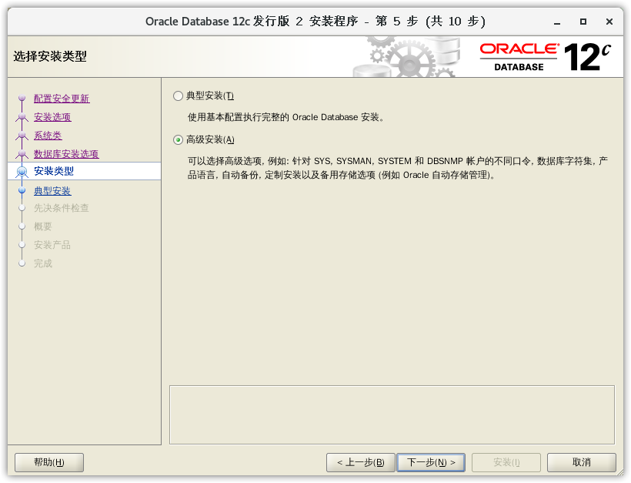This screenshot has height=483, width=631.
Task: Click the step marker icon beside 安装选项
Action: pos(22,117)
